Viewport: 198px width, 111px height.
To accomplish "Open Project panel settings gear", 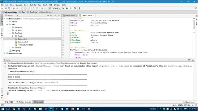I will pos(56,15).
